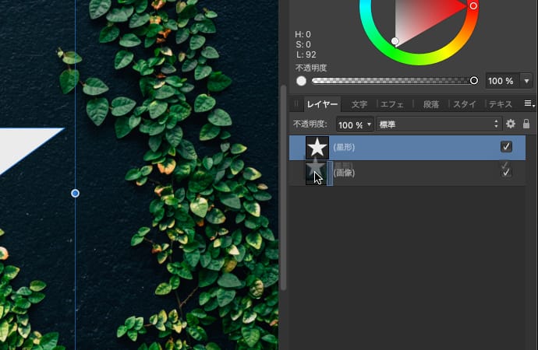Screen dimensions: 538x350
Task: Click the white handle inside the color triangle
Action: [x=395, y=41]
